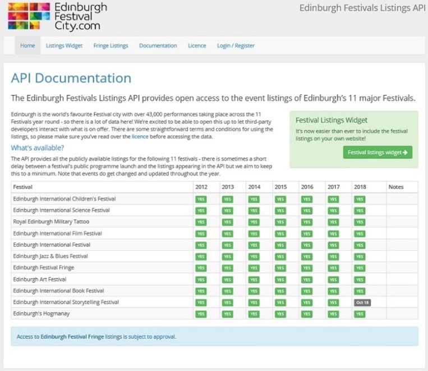The height and width of the screenshot is (371, 428).
Task: Click YES badge for Military Tattoo 2014
Action: point(254,222)
